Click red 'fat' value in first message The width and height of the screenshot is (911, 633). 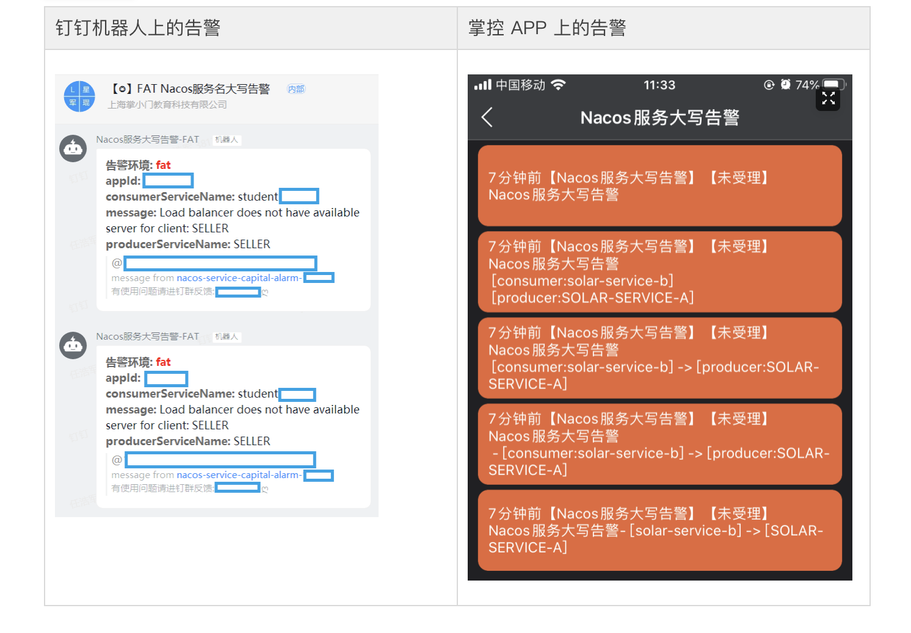pos(163,165)
